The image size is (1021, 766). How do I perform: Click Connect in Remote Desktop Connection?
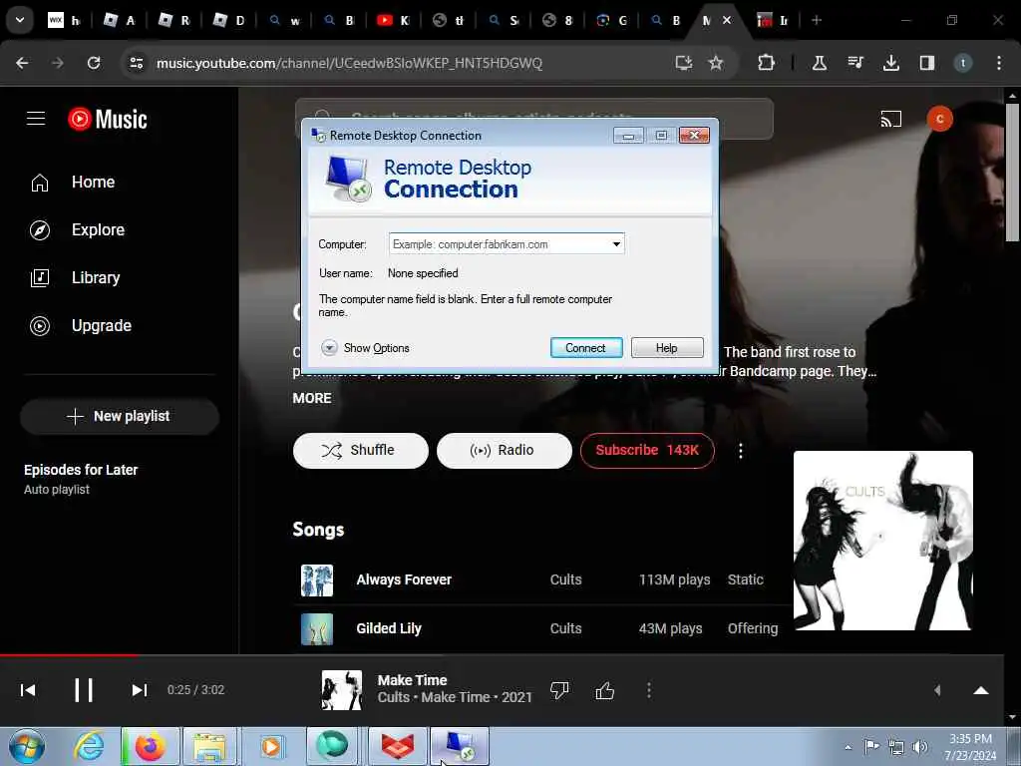coord(586,348)
